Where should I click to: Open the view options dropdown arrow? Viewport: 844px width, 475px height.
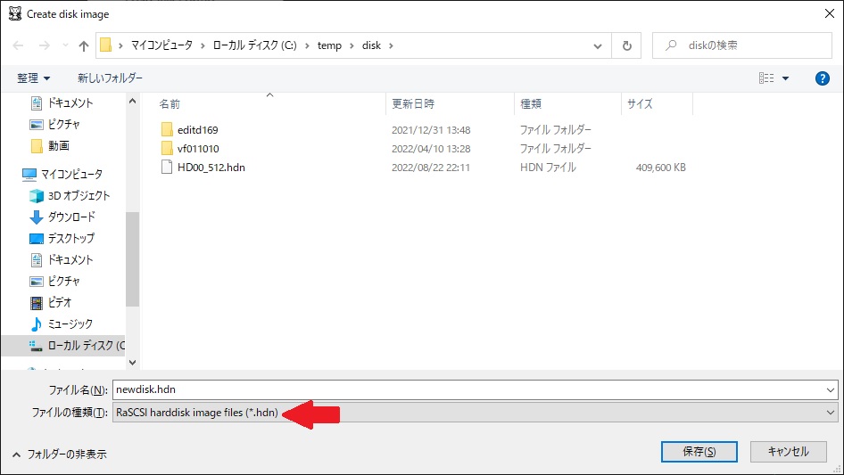[x=785, y=78]
